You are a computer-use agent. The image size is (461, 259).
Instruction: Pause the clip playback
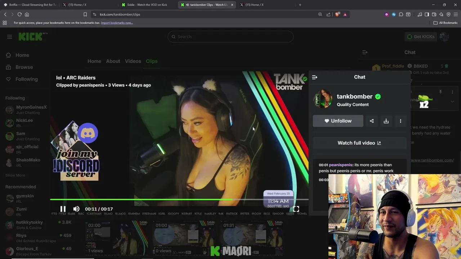[x=63, y=209]
